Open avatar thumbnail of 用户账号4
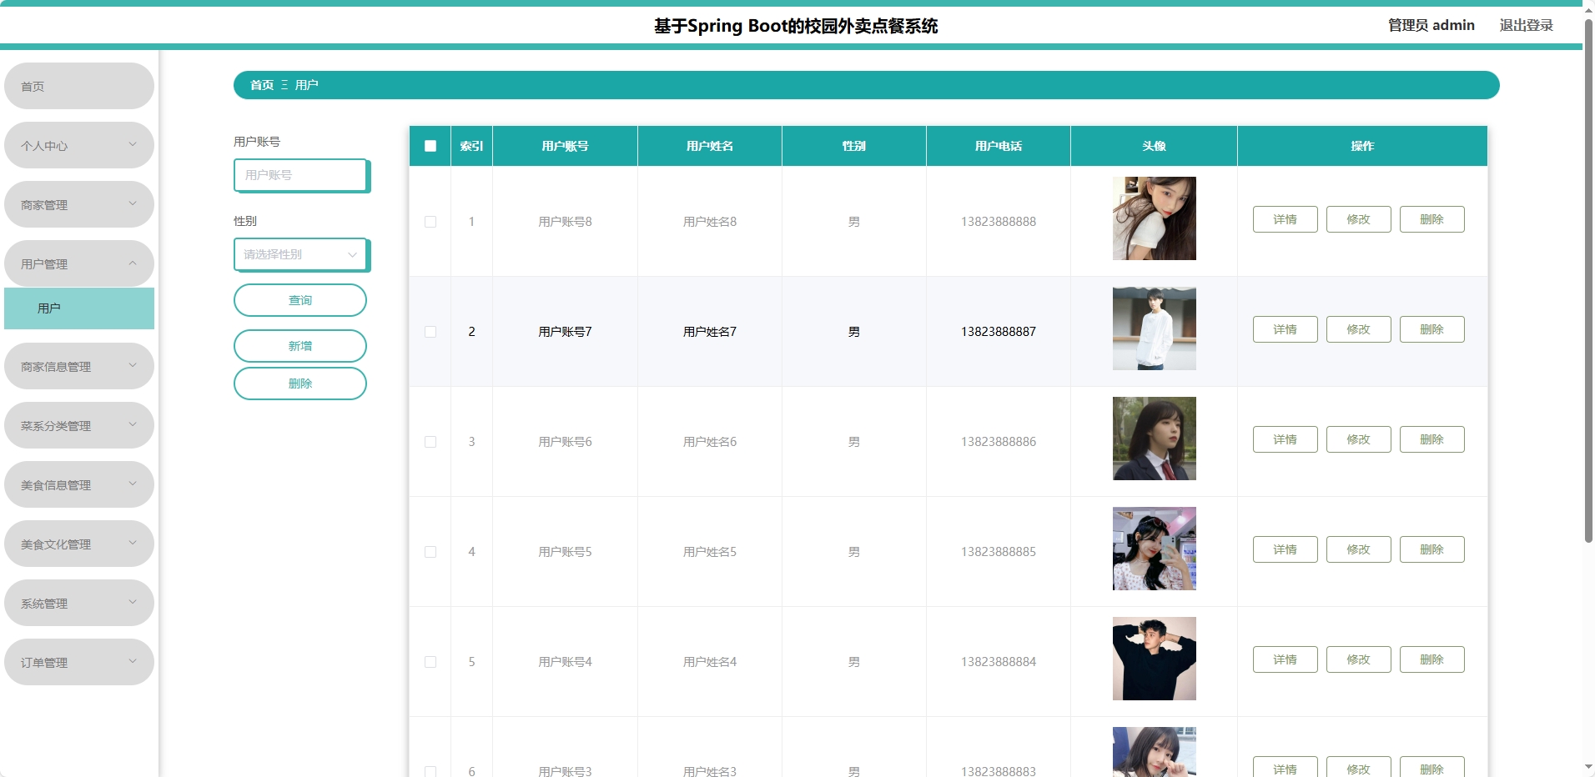This screenshot has height=777, width=1595. click(x=1155, y=659)
